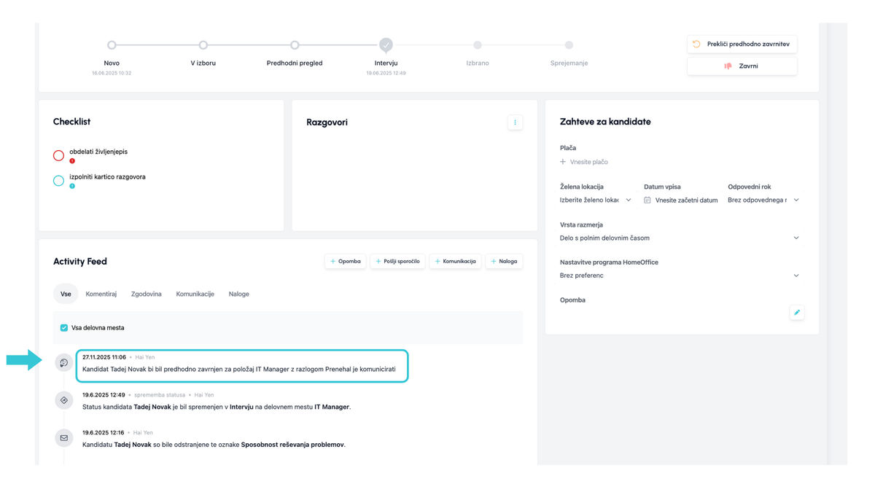Switch to the Komentiraj tab
Viewport: 875px width, 492px height.
[101, 294]
